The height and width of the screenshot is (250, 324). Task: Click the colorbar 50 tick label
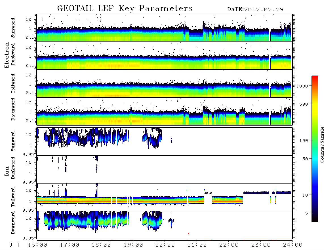[x=305, y=159]
